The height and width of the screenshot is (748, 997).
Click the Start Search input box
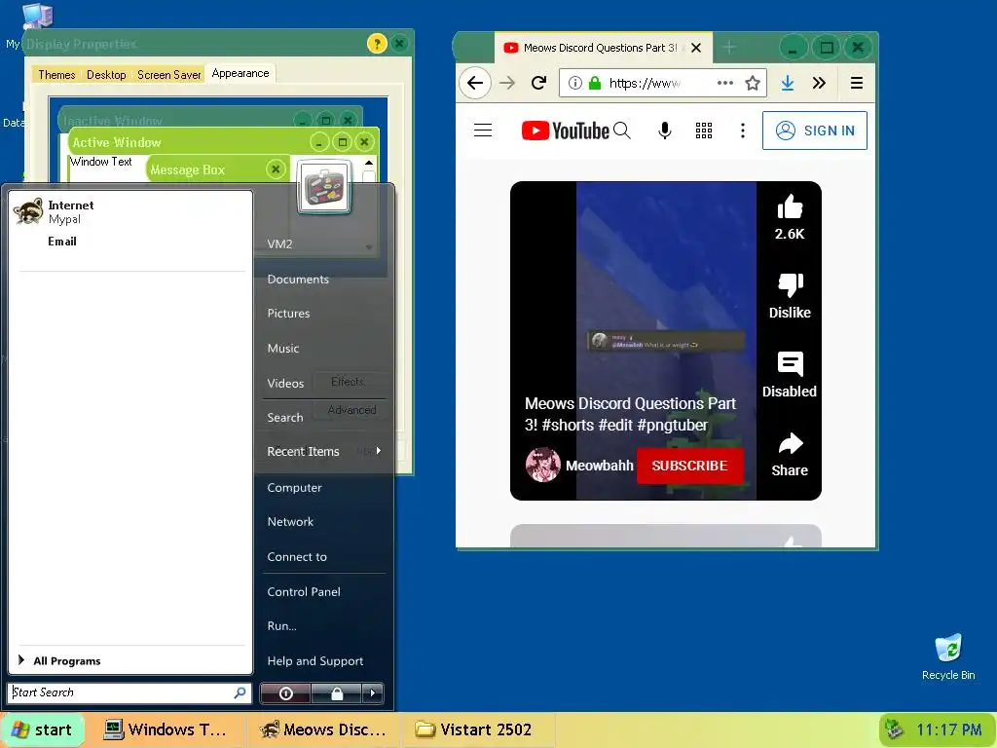point(129,692)
